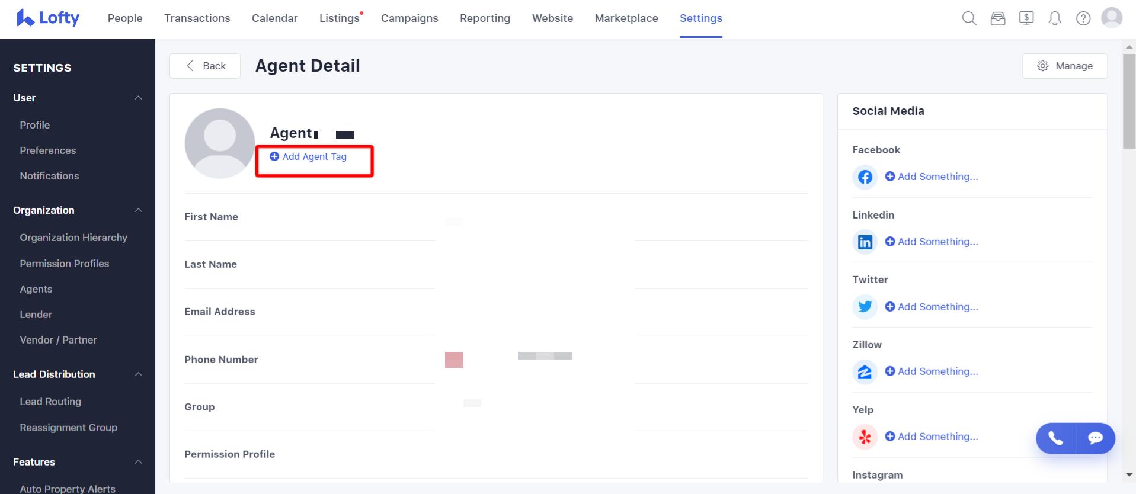Add something for Linkedin

(932, 242)
